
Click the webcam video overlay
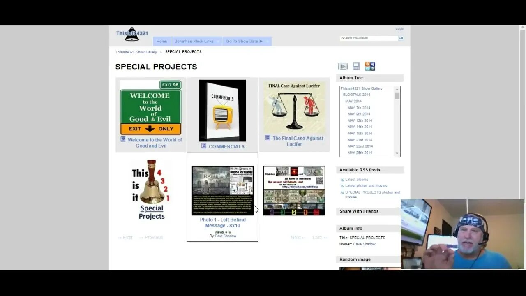tap(463, 234)
